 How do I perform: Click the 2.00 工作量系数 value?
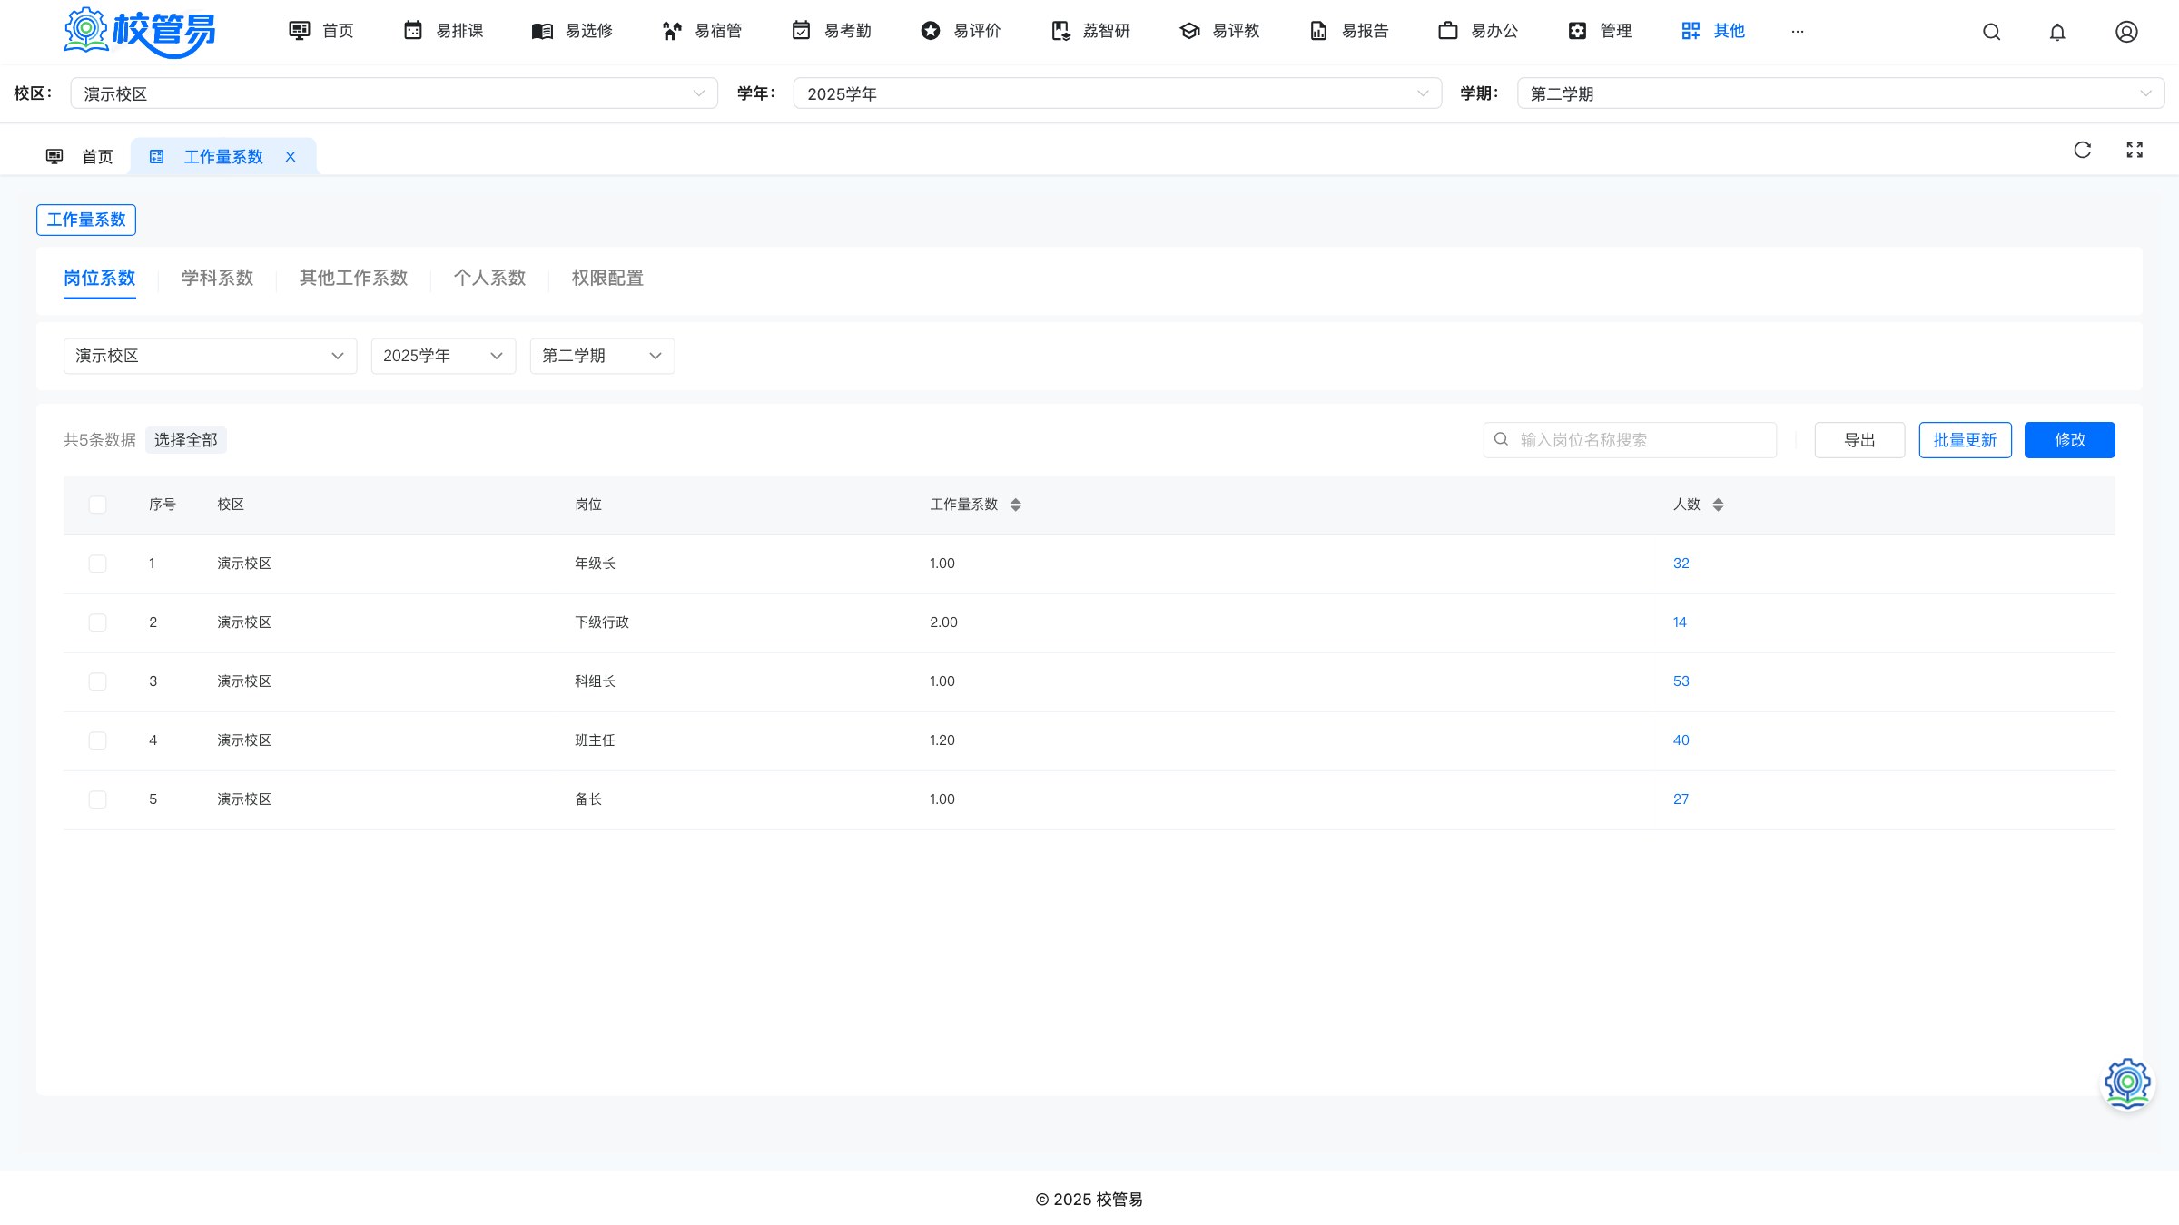943,622
